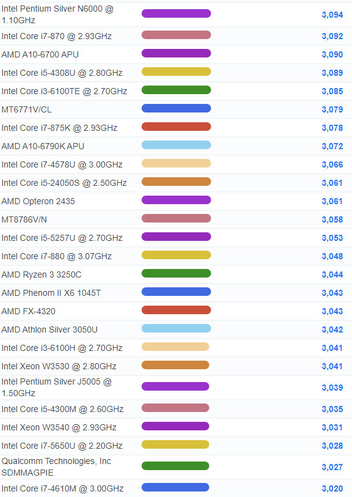Viewport: 352px width, 497px height.
Task: Click score 3,061 for AMD Opteron 2435
Action: point(332,201)
